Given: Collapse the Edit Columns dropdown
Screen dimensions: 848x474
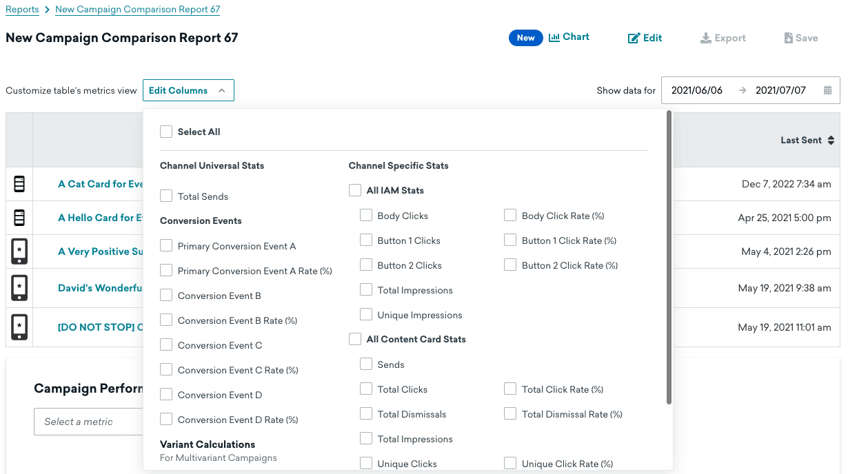Looking at the screenshot, I should click(x=188, y=90).
